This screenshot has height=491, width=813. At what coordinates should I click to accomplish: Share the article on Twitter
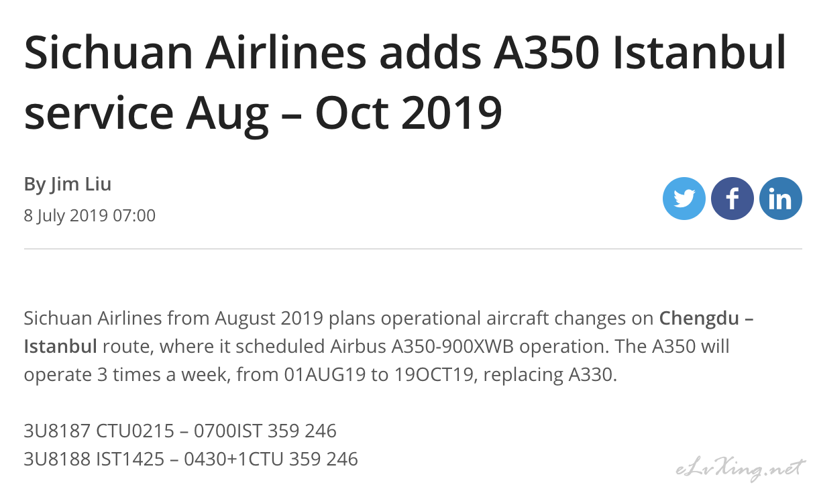coord(684,199)
